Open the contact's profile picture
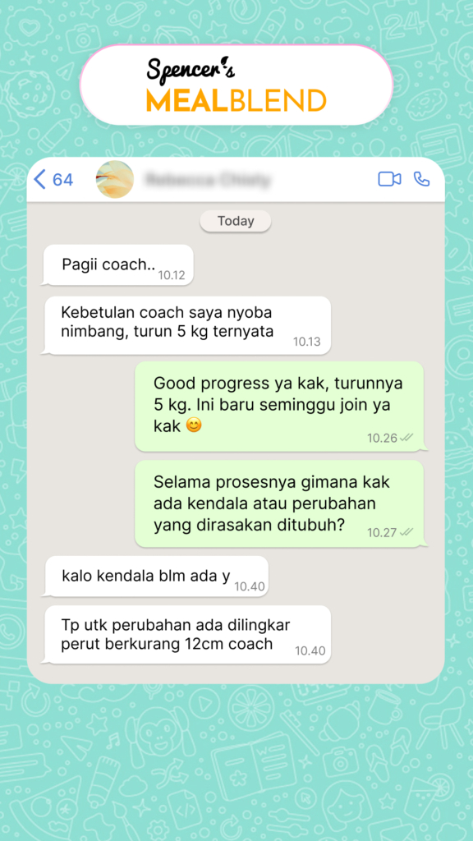 115,179
